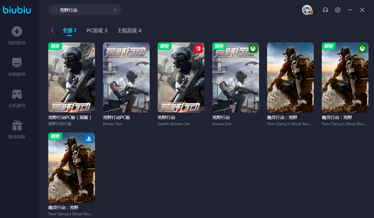Open Xbox 荒野行动 game cover
The width and height of the screenshot is (374, 218).
[x=236, y=77]
